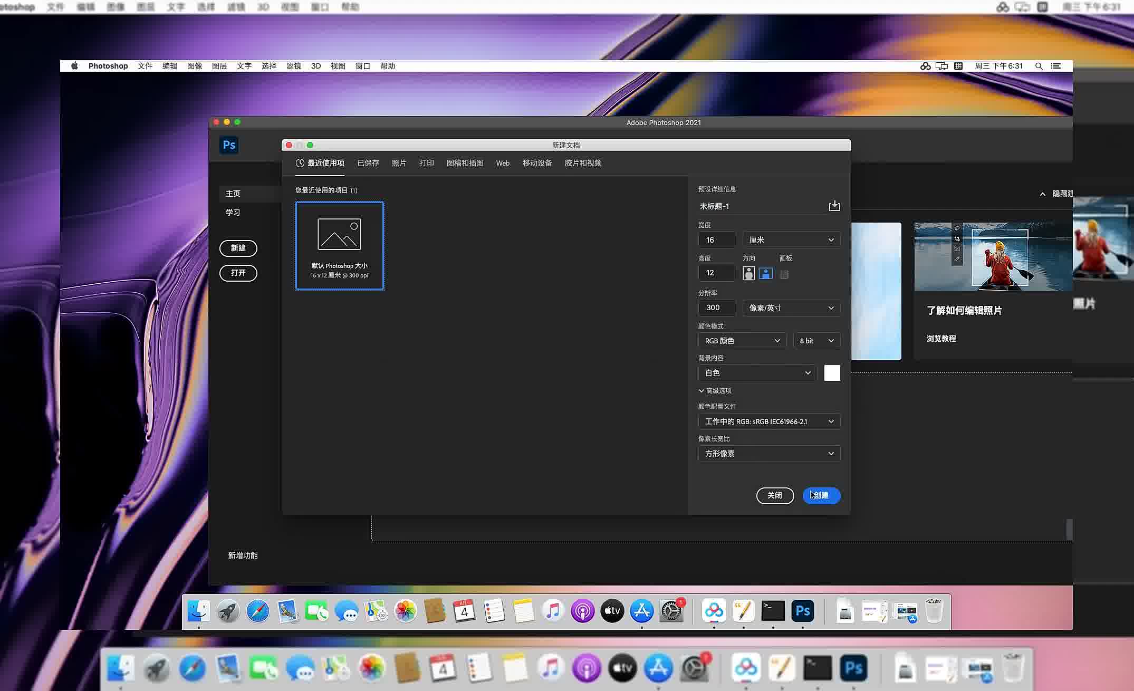This screenshot has width=1134, height=691.
Task: Open the RGB 颜色 color mode dropdown
Action: coord(742,341)
